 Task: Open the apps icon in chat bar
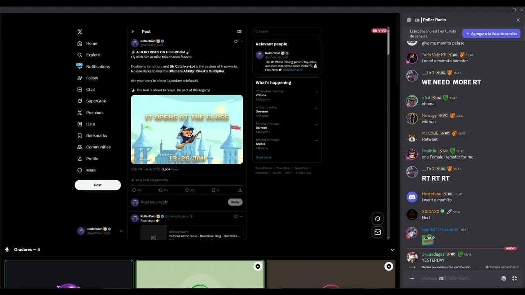(514, 278)
